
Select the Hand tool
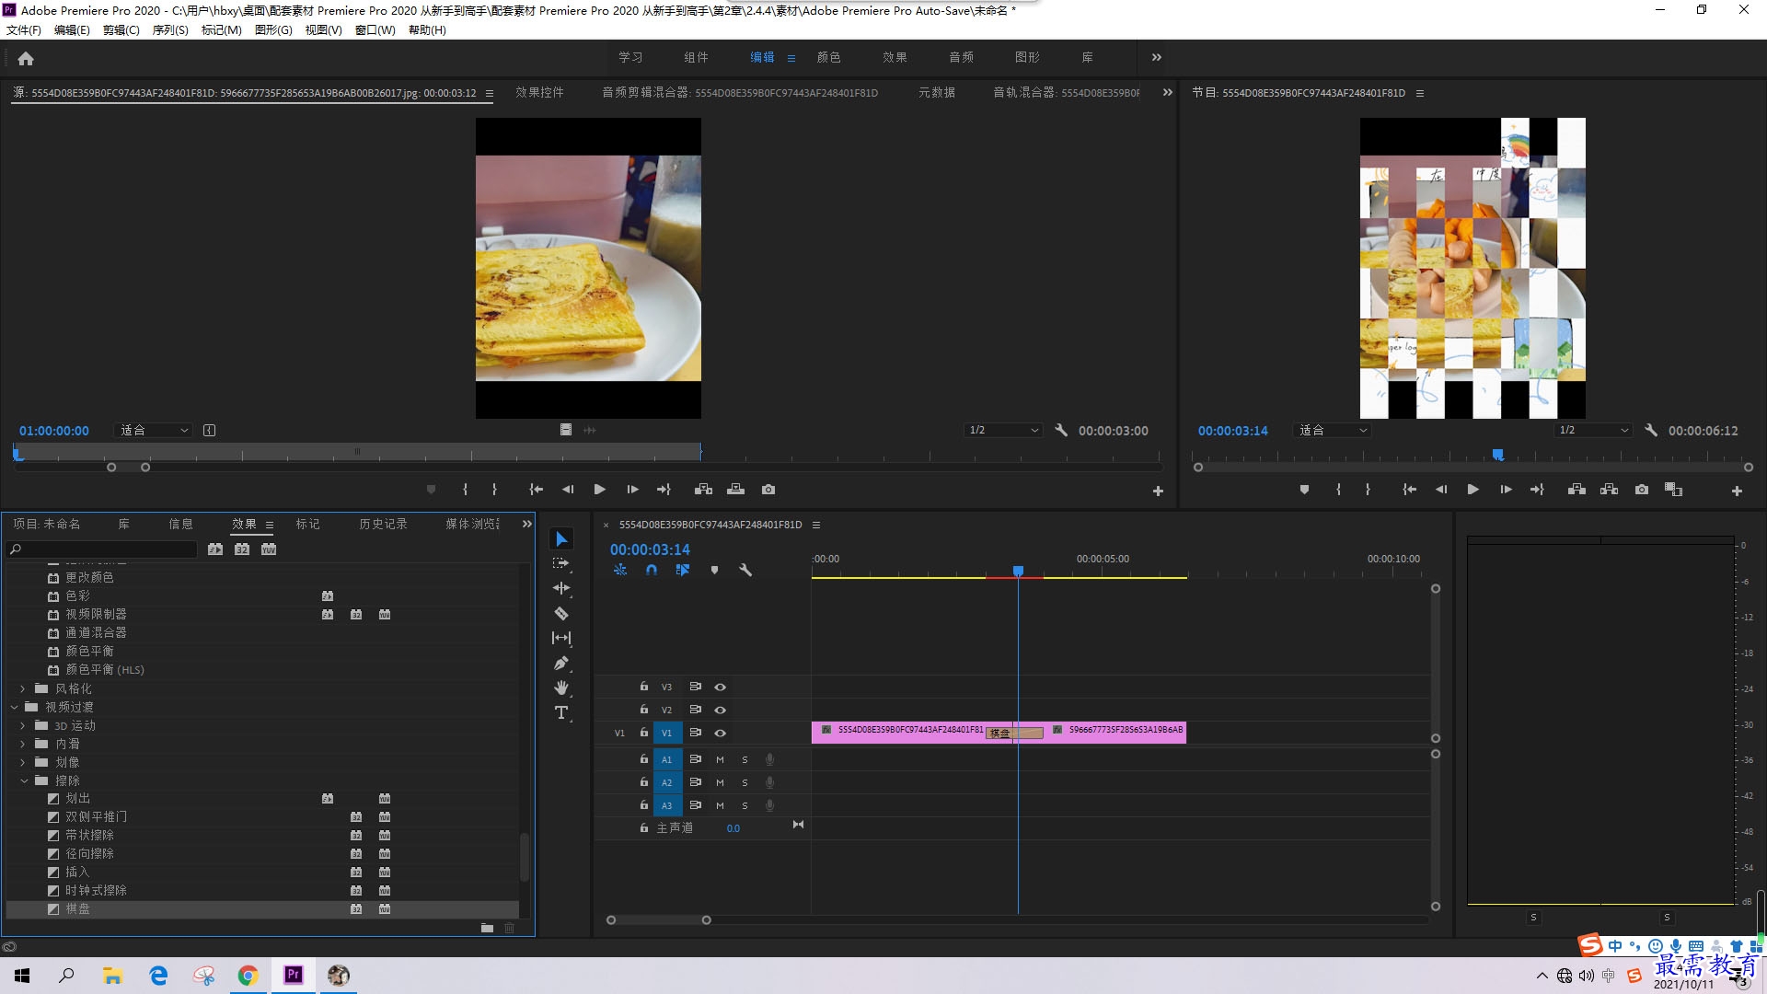click(561, 688)
